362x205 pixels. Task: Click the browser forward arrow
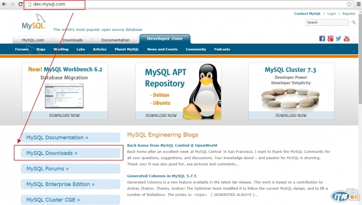(x=12, y=4)
